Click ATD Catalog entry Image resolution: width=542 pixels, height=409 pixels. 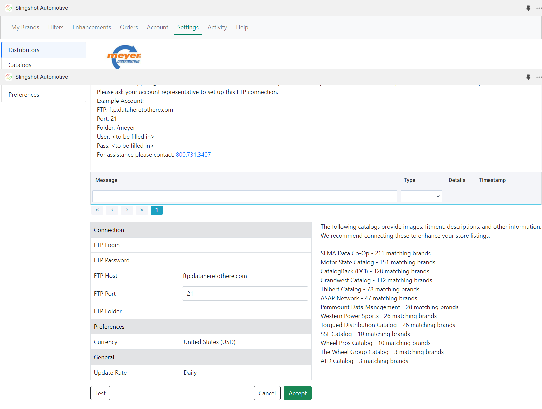pyautogui.click(x=364, y=361)
